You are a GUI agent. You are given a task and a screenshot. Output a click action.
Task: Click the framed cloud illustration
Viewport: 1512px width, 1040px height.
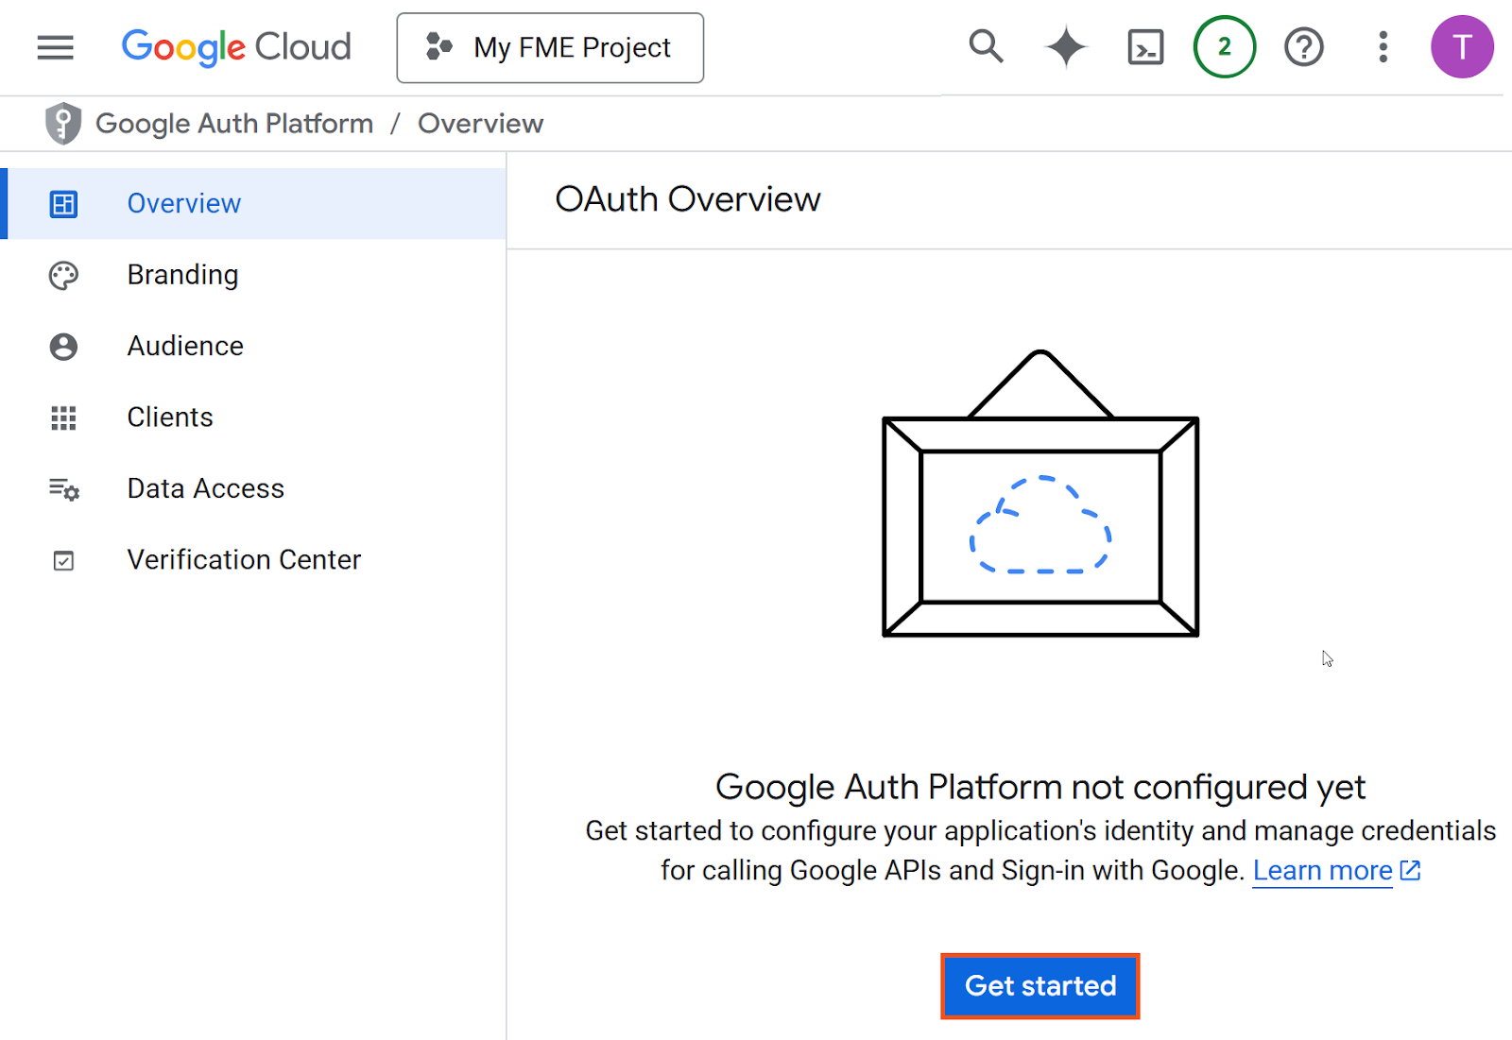[x=1040, y=494]
